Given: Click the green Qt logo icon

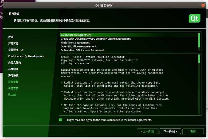Looking at the screenshot, I should click(x=194, y=18).
